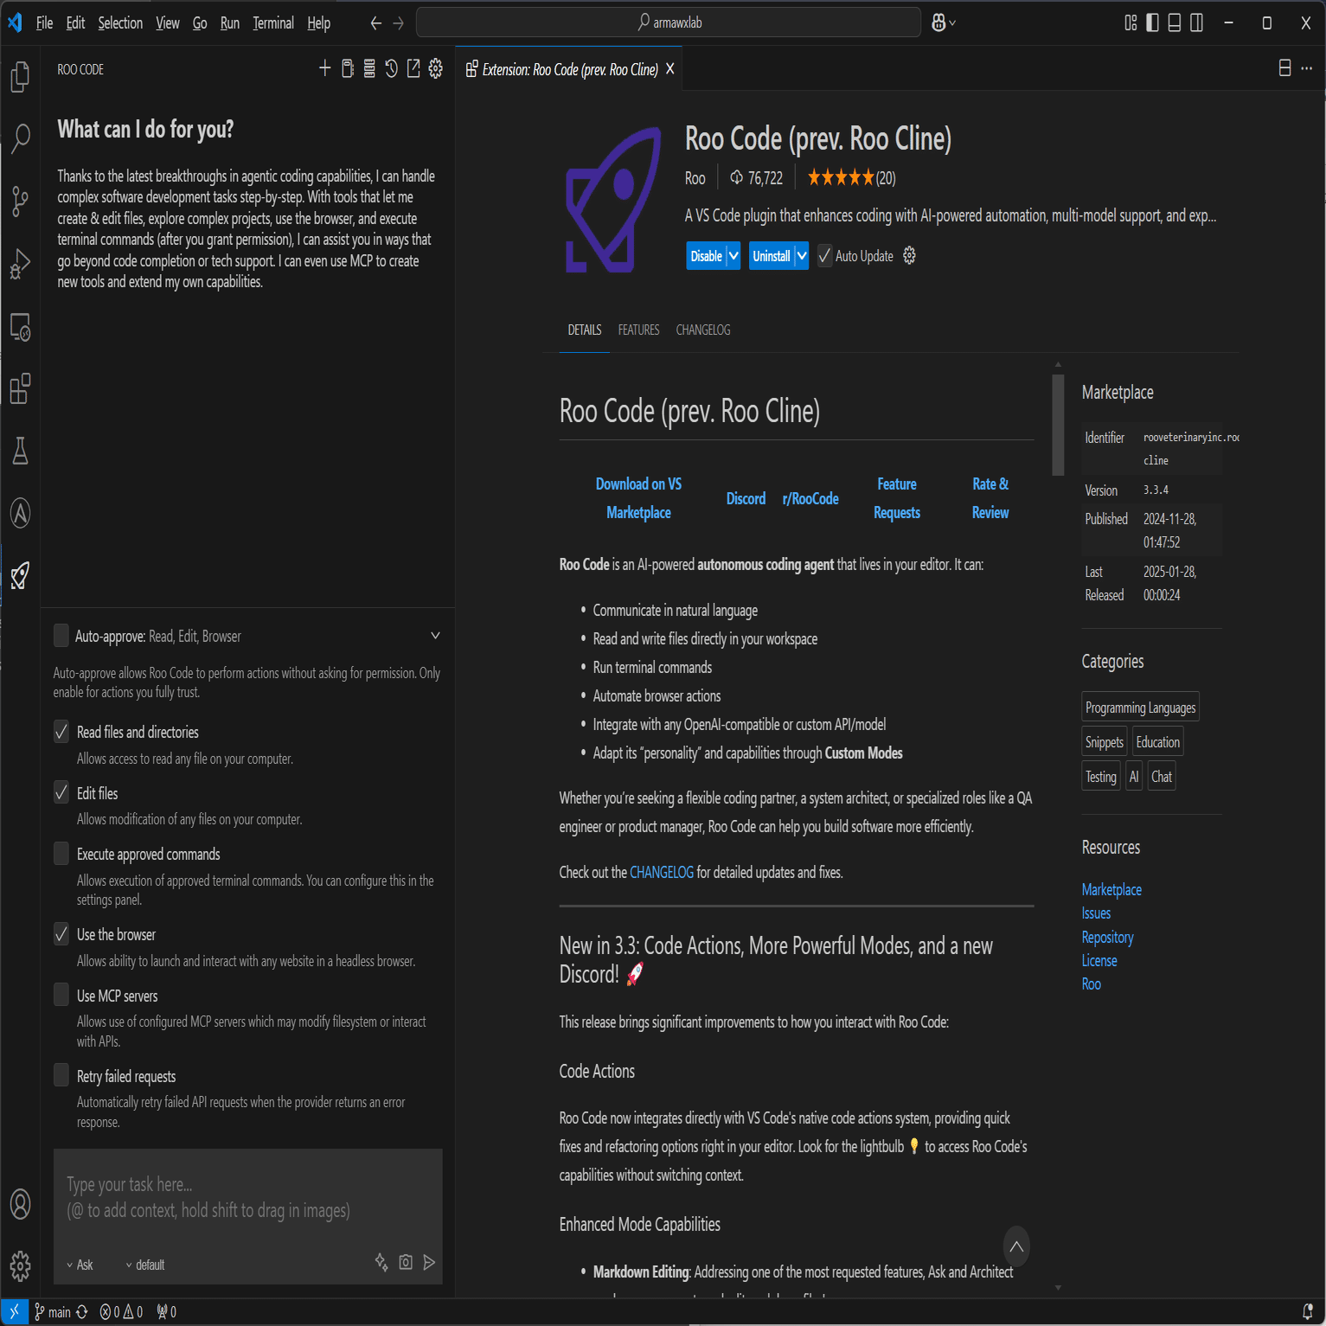Open the Remote Explorer view
Viewport: 1326px width, 1326px height.
click(20, 327)
